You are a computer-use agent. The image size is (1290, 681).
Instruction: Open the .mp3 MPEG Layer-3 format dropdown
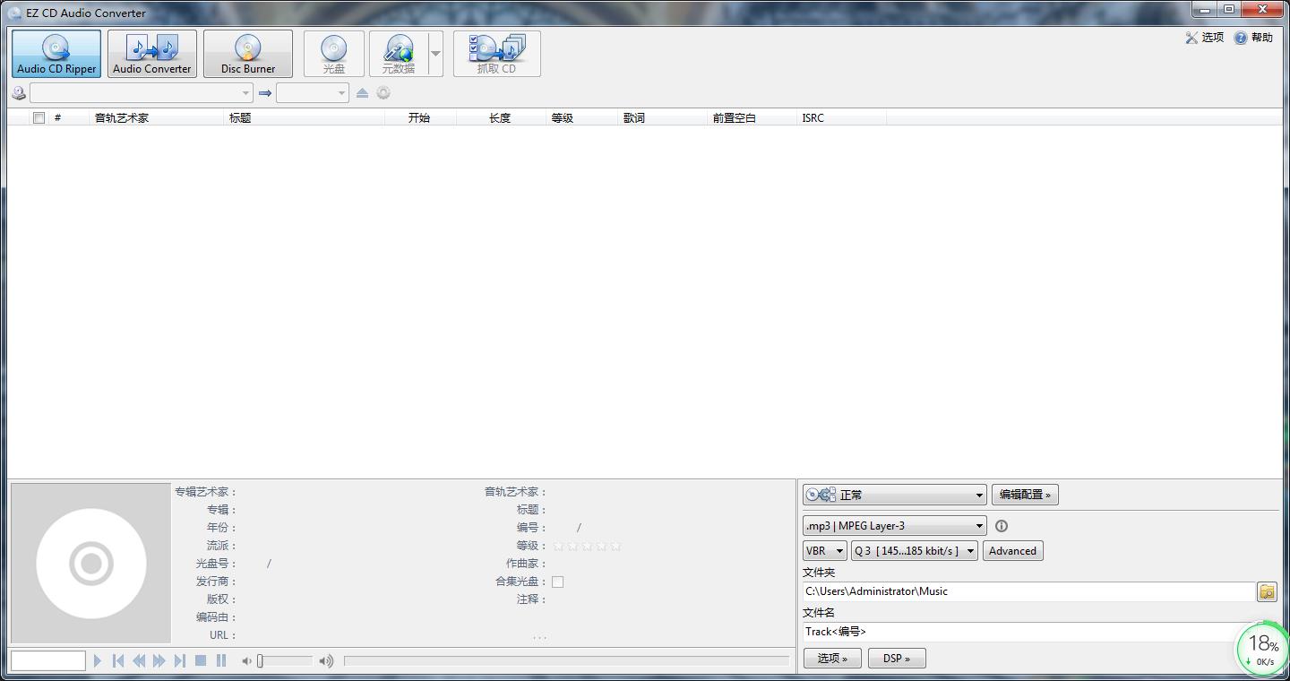point(895,526)
